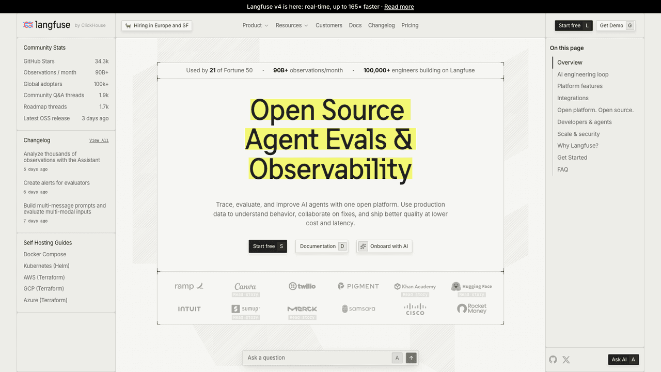This screenshot has width=661, height=372.
Task: Open the Documentation button
Action: click(x=322, y=246)
